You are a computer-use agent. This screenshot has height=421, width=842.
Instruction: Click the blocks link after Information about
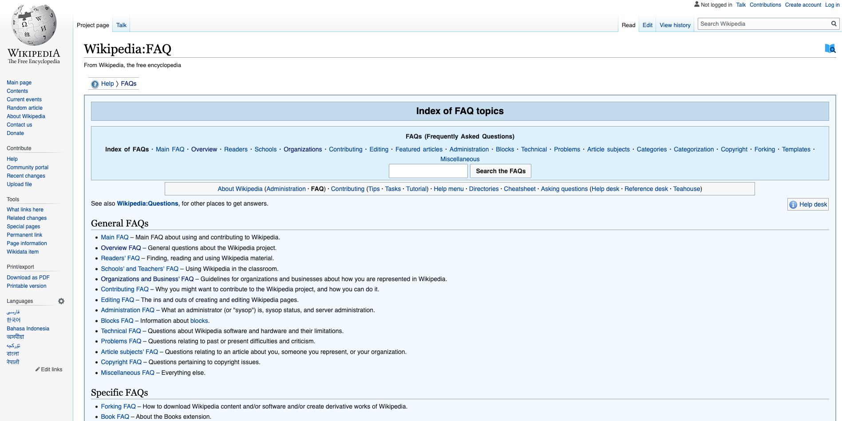(199, 321)
